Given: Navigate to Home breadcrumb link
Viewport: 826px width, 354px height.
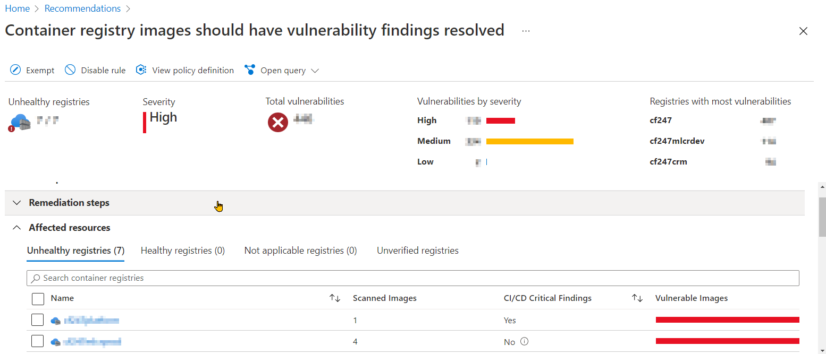Looking at the screenshot, I should click(18, 8).
